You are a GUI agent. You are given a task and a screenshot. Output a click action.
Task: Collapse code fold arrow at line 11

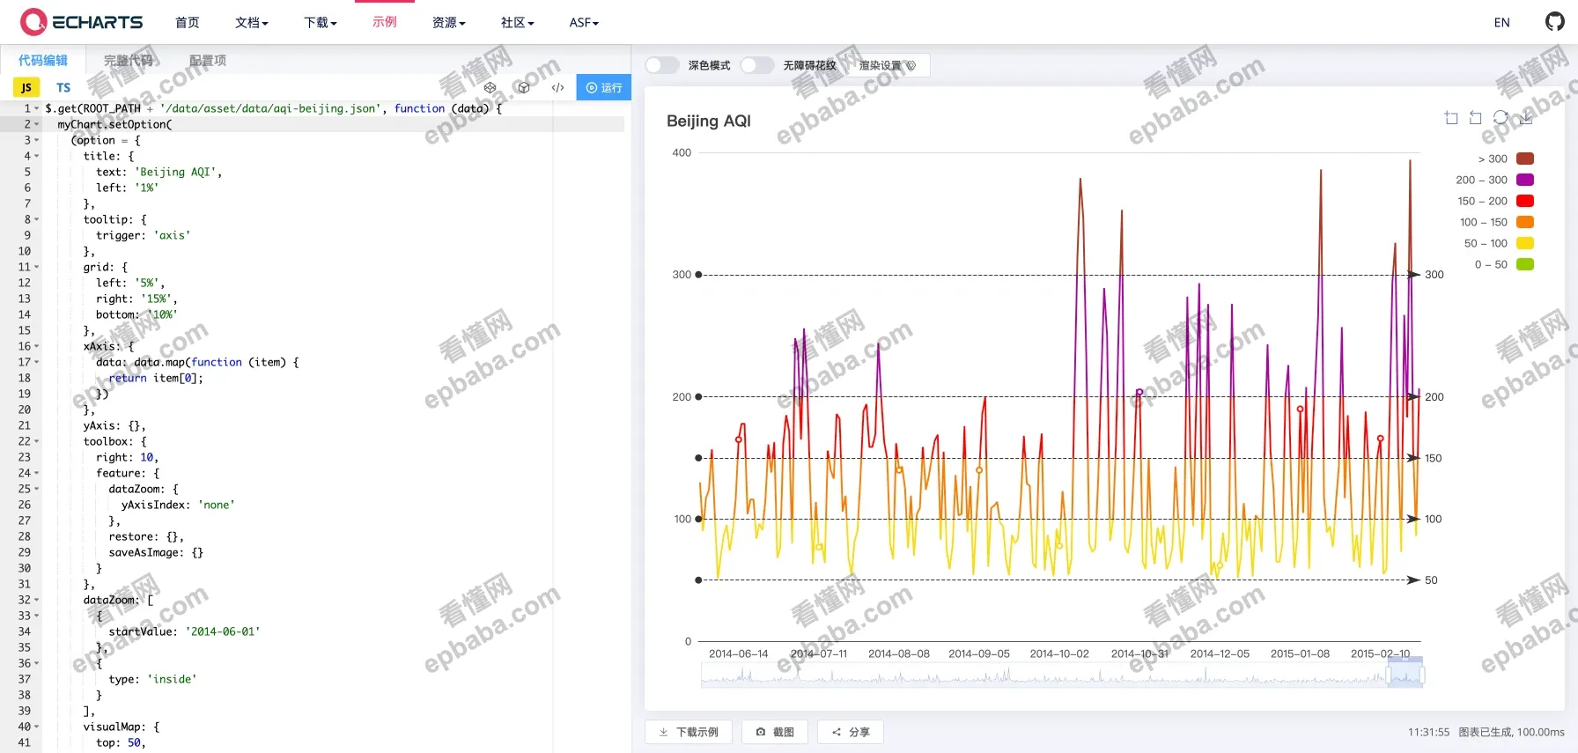pyautogui.click(x=37, y=267)
